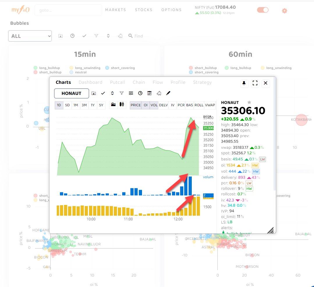Switch to area chart type
The image size is (314, 287).
pyautogui.click(x=113, y=104)
